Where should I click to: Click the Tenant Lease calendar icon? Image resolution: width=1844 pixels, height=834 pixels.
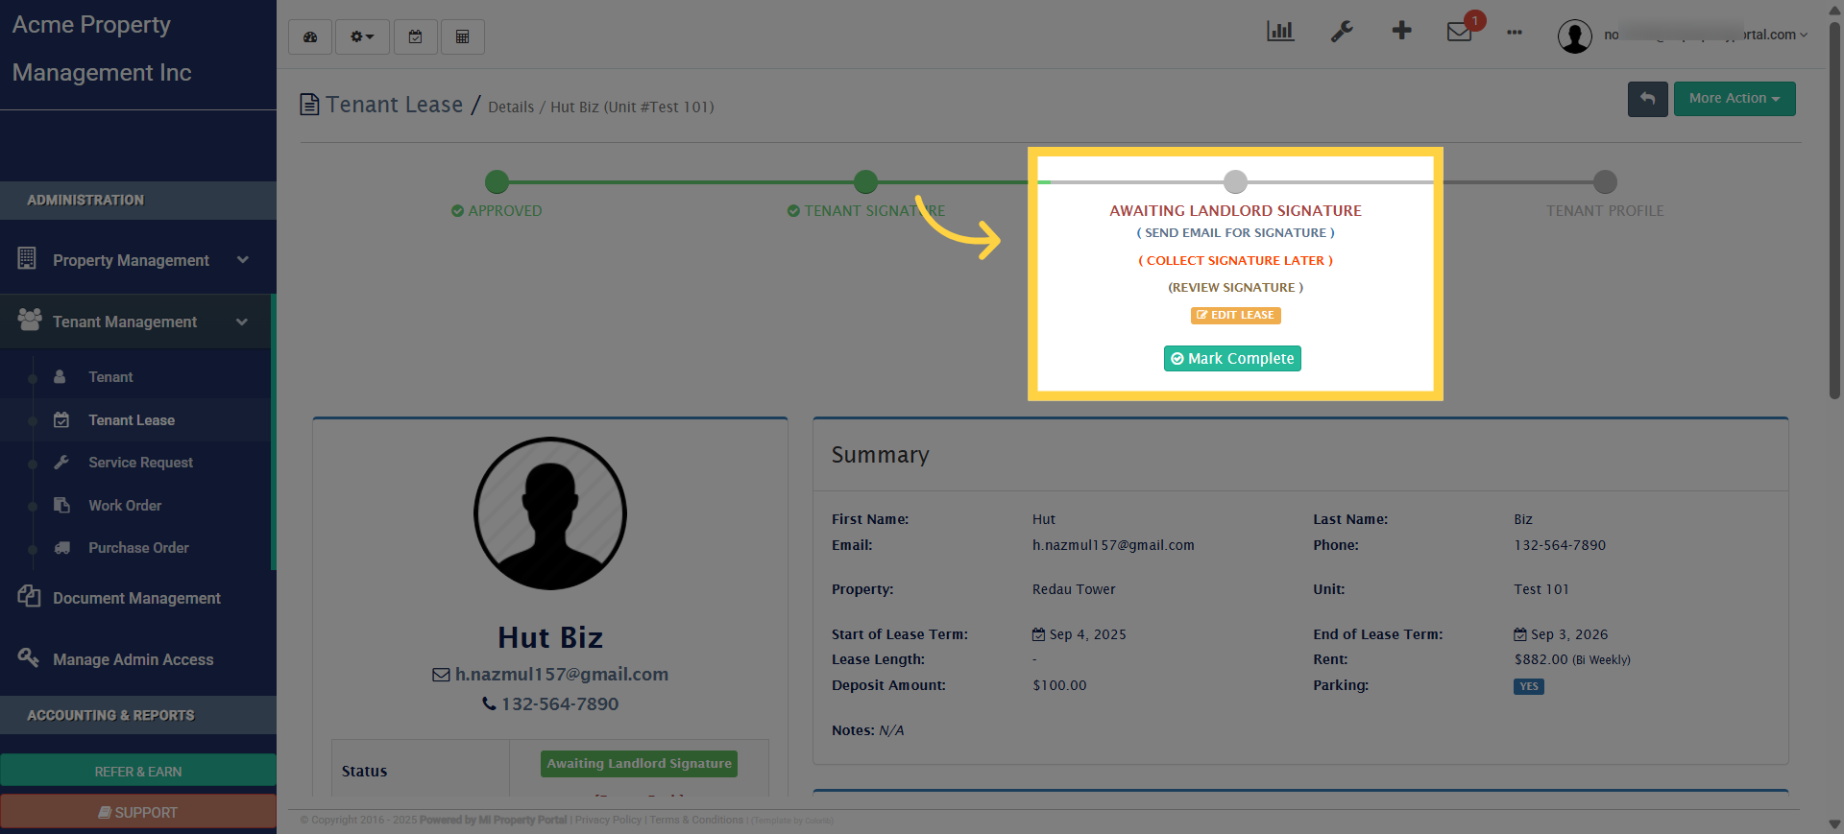point(61,419)
